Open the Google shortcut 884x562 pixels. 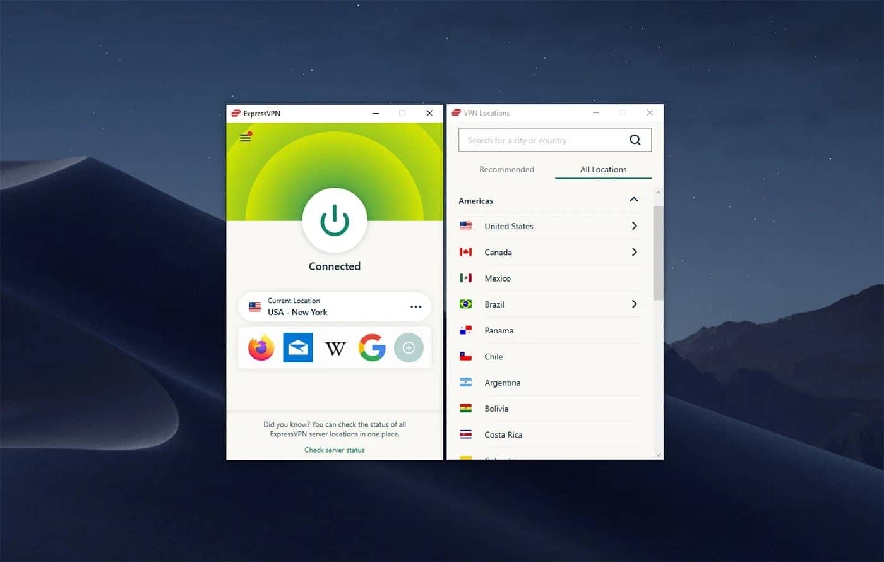tap(372, 347)
